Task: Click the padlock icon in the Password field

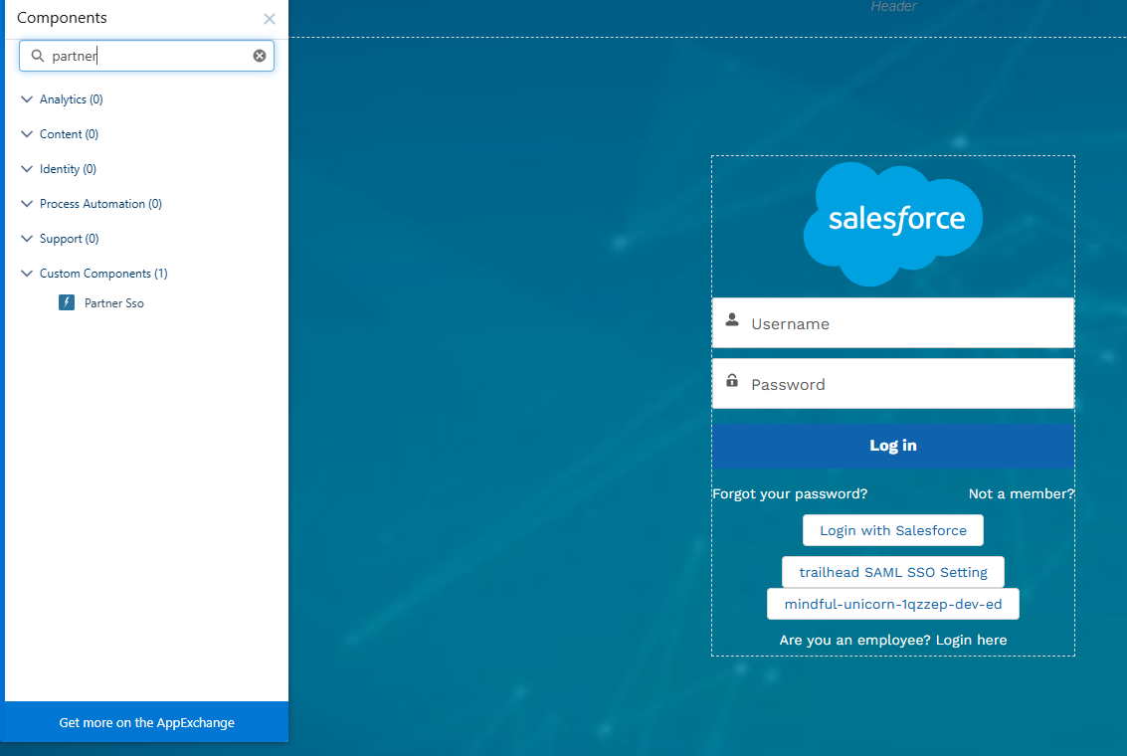Action: (x=732, y=383)
